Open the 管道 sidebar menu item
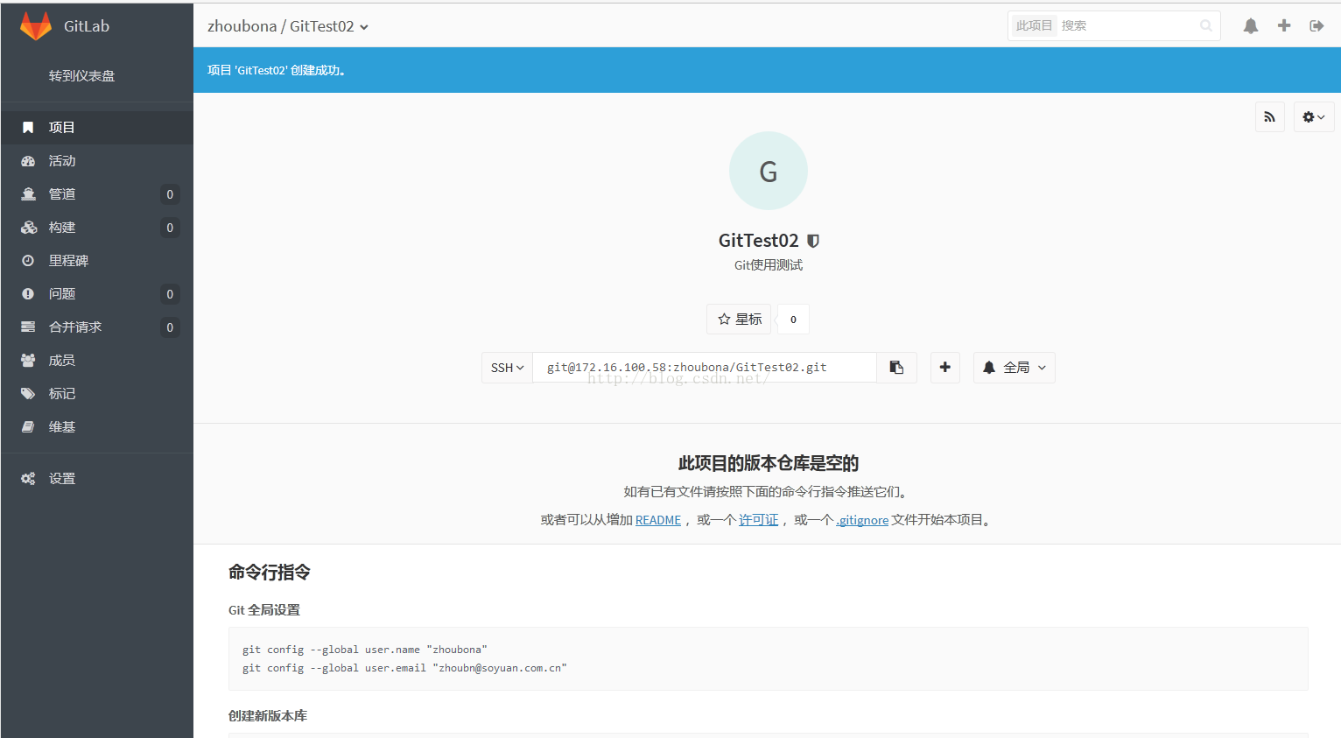Screen dimensions: 1341x738 96,194
